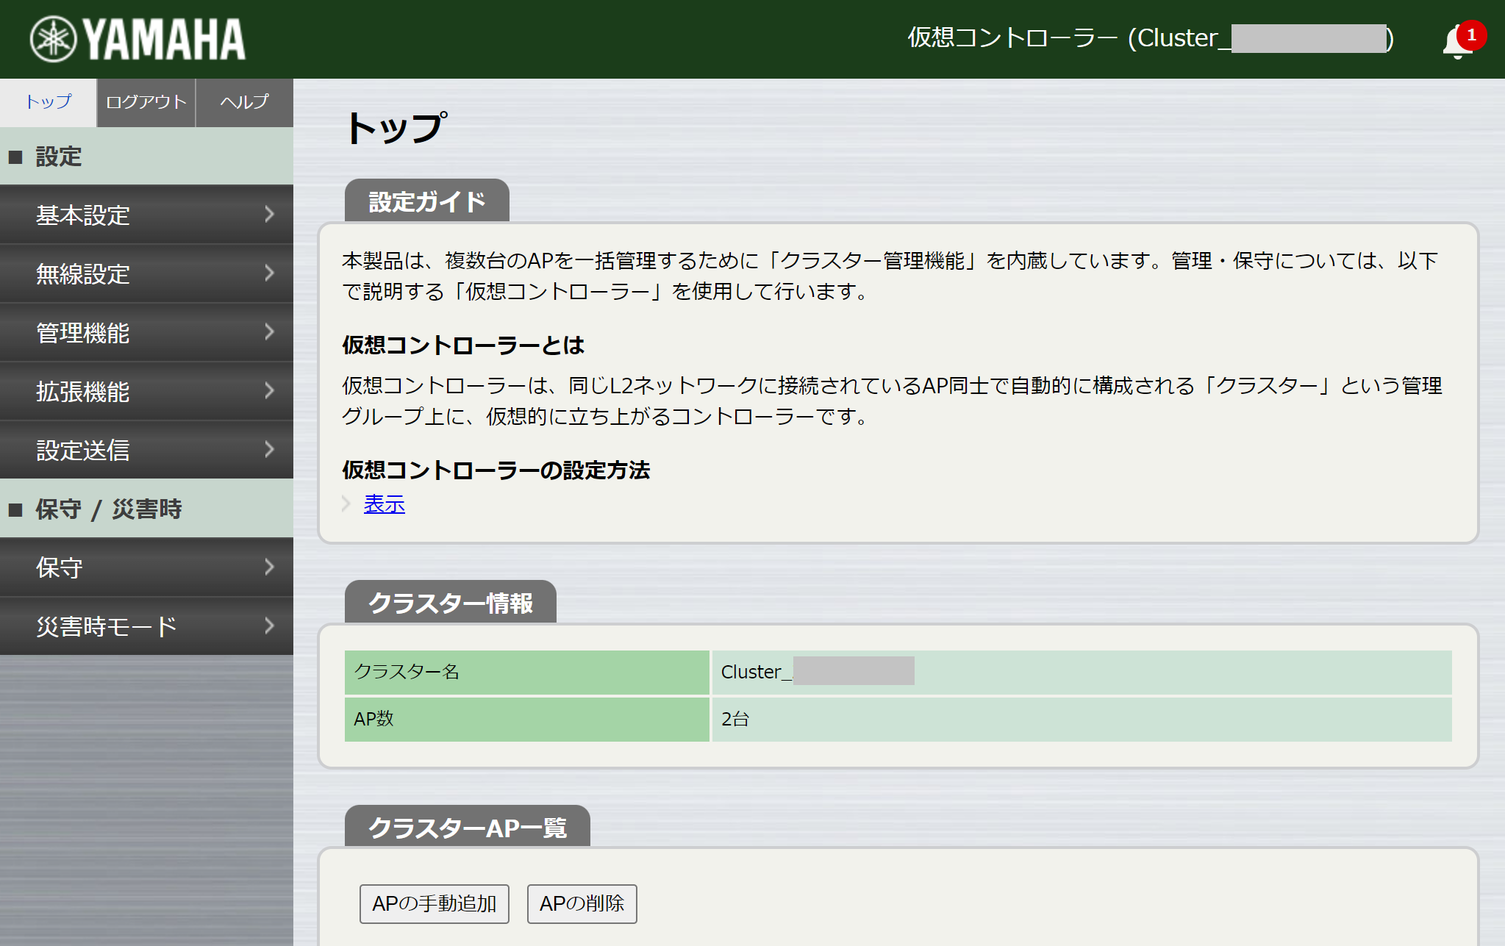Switch to the トップ tab
Image resolution: width=1505 pixels, height=946 pixels.
point(47,103)
